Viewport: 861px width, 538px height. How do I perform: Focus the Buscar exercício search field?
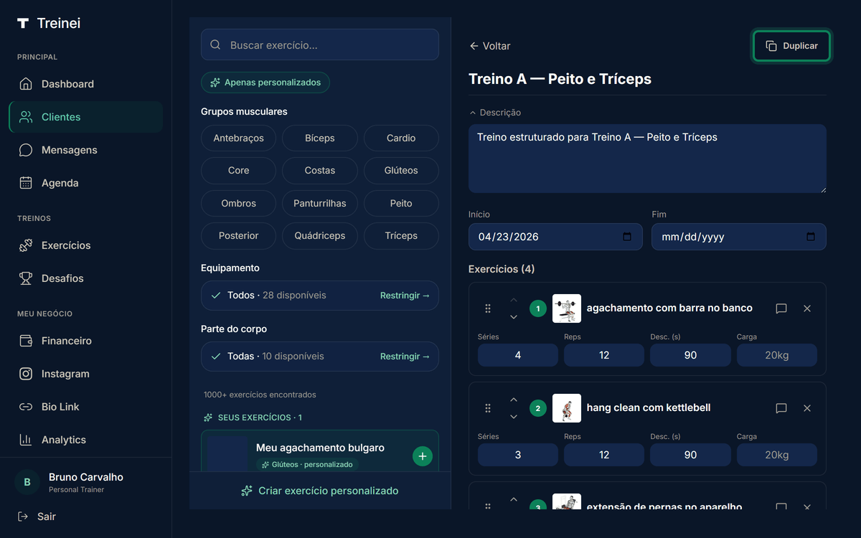tap(320, 44)
